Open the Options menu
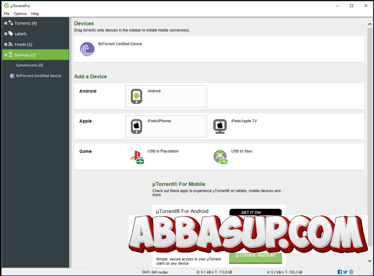This screenshot has height=276, width=374. point(20,14)
